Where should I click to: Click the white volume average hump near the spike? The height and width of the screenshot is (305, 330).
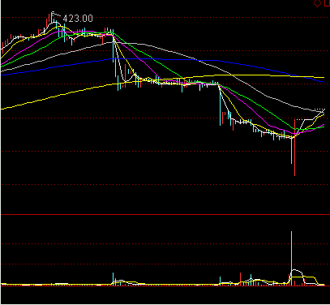click(297, 270)
